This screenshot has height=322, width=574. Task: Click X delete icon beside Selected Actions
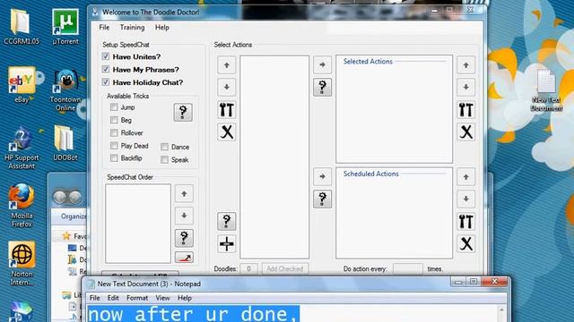pos(465,131)
